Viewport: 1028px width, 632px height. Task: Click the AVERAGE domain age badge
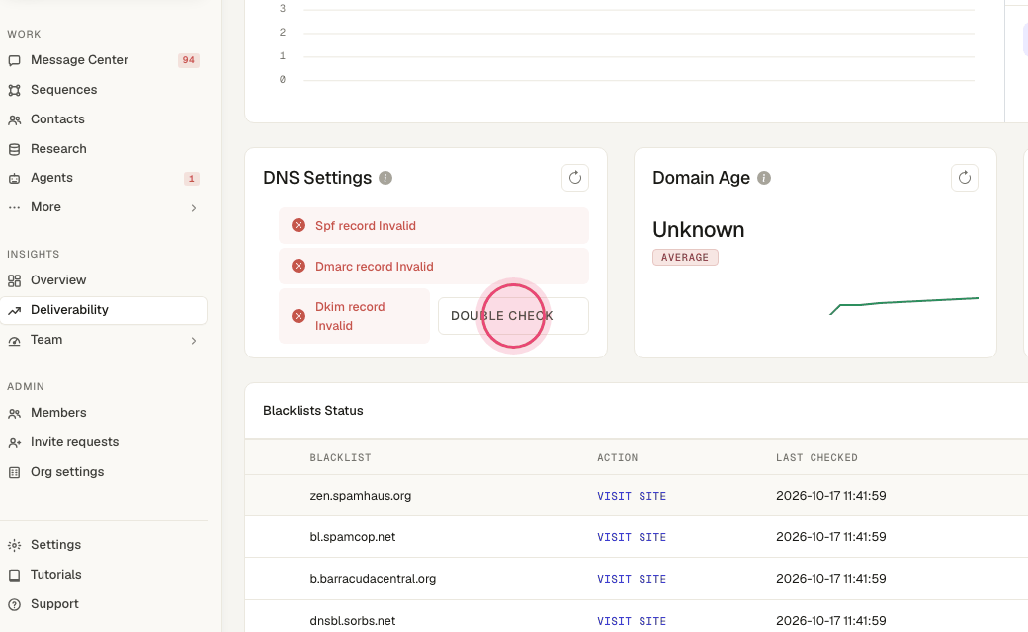click(685, 258)
